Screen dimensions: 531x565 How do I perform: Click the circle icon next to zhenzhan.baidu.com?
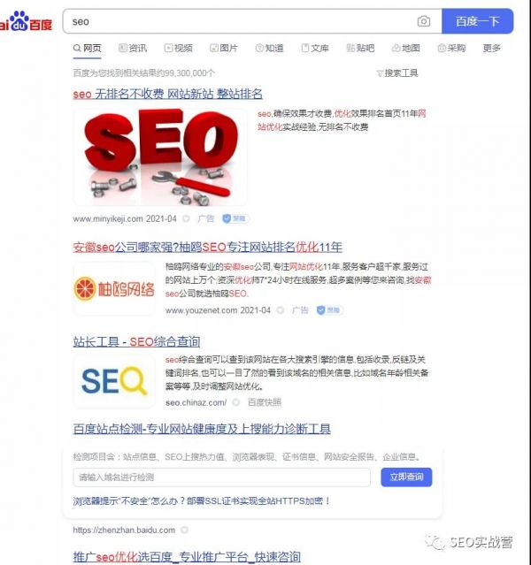(184, 530)
